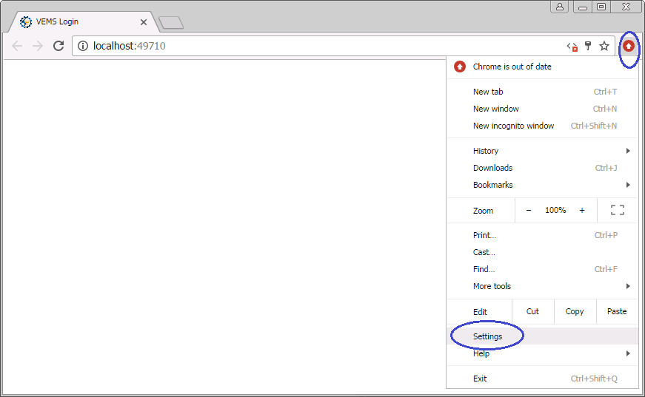Close the VEMS Login tab
645x397 pixels.
pos(144,22)
